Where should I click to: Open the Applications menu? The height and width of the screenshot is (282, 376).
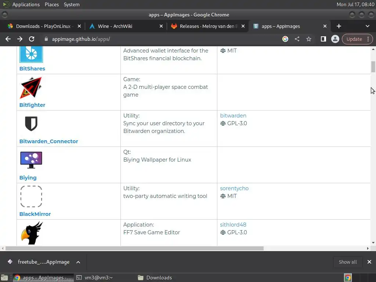point(26,4)
